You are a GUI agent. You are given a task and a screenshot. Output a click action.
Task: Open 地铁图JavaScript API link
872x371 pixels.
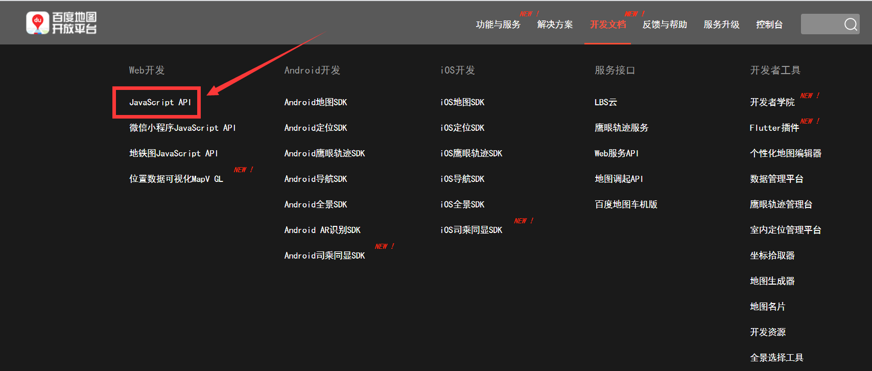click(x=174, y=153)
